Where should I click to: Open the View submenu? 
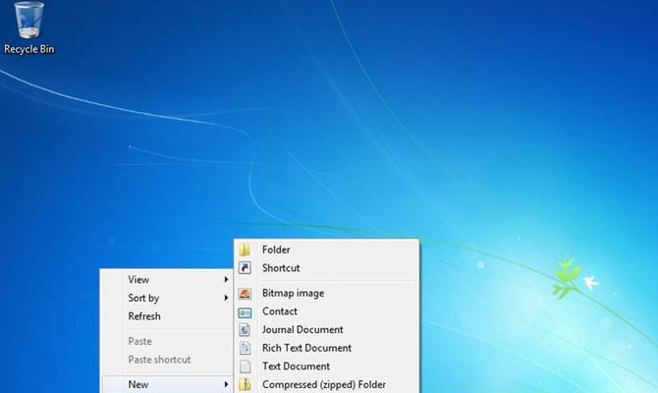(167, 279)
